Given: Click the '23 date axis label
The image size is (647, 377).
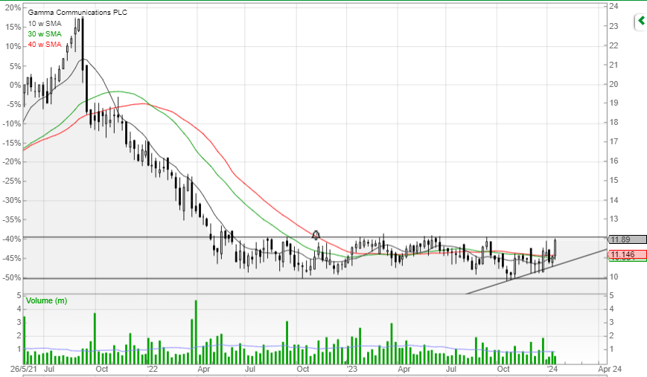Looking at the screenshot, I should pyautogui.click(x=351, y=369).
